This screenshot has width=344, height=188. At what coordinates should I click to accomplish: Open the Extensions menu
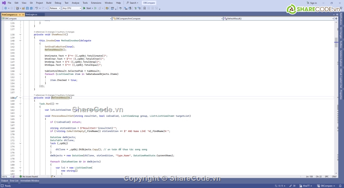tap(96, 3)
